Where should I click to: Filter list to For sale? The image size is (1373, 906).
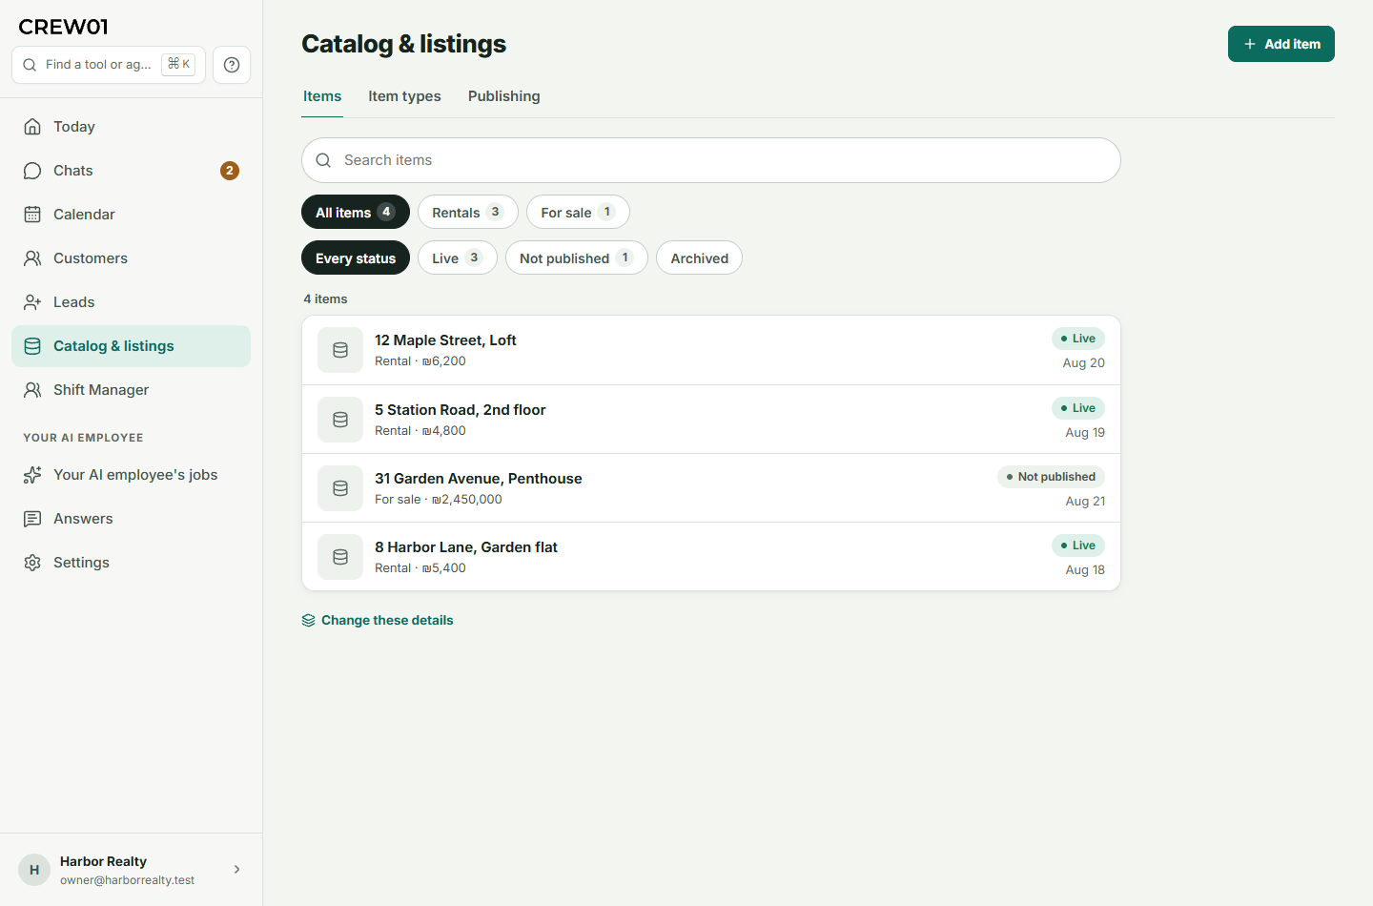[x=578, y=212]
